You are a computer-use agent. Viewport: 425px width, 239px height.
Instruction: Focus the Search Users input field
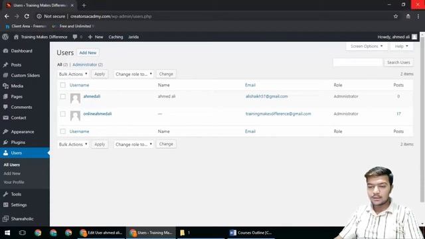tap(357, 62)
